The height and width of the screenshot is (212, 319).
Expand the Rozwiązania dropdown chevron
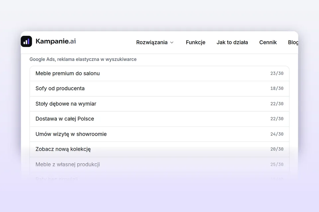point(172,43)
